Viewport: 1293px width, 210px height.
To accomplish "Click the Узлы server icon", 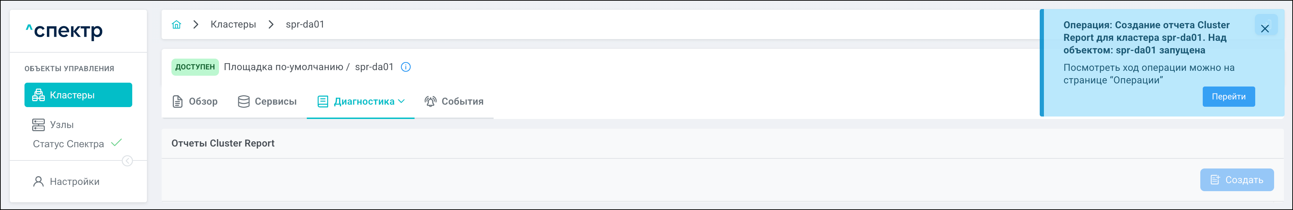I will coord(38,125).
